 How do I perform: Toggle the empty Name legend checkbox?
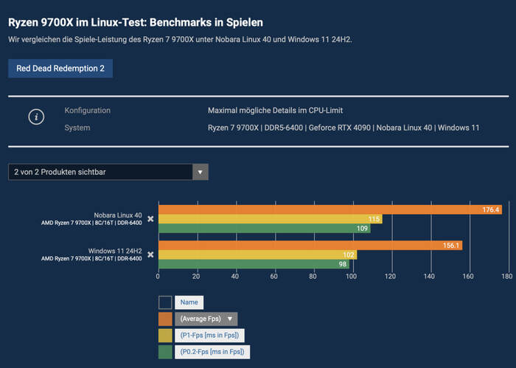click(x=165, y=302)
